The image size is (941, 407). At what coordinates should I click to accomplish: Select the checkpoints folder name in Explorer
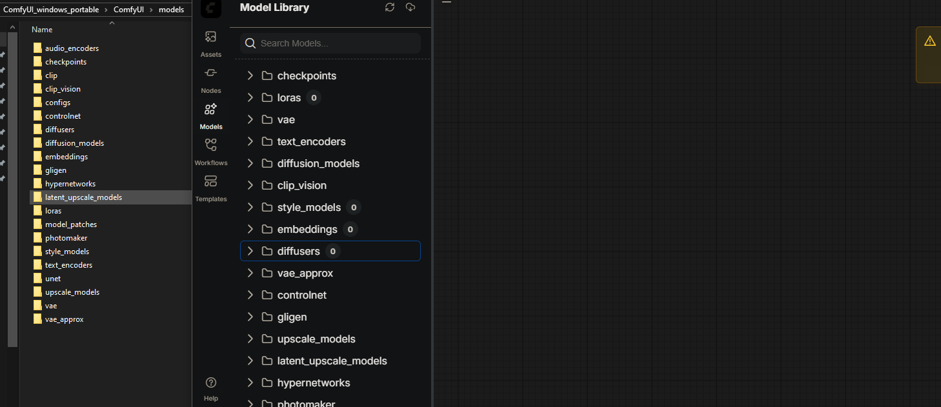click(66, 62)
